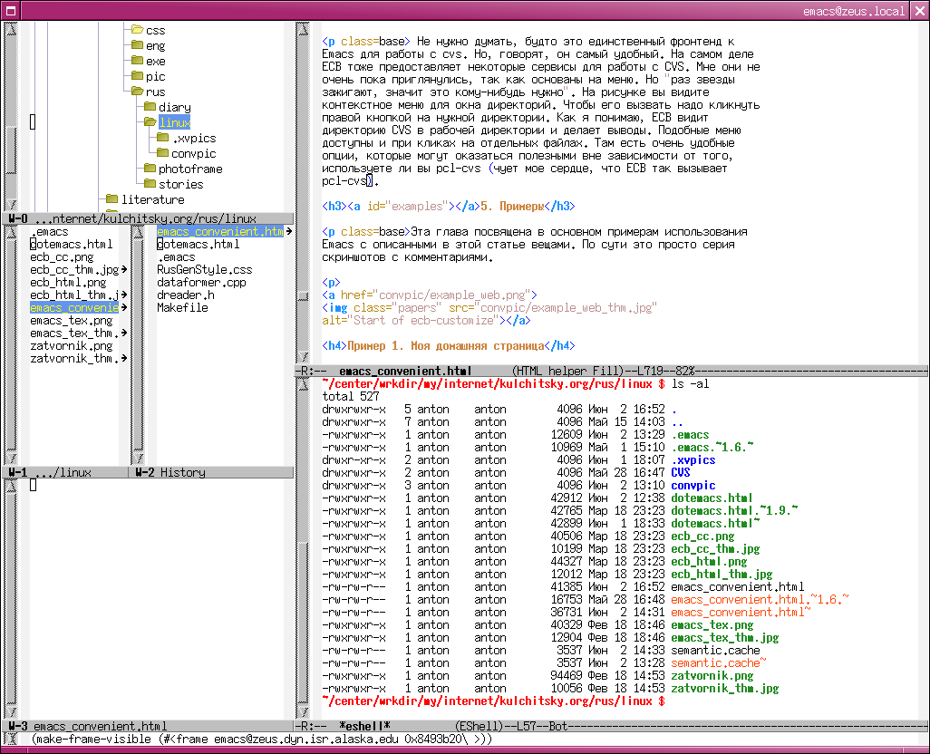
Task: Click Makefile in the History list
Action: (x=182, y=307)
